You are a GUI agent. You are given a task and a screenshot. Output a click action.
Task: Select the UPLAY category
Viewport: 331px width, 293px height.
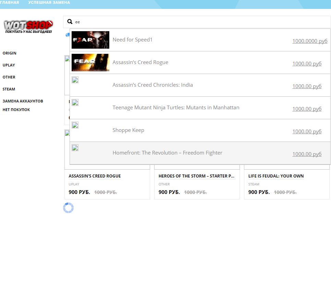pos(9,65)
